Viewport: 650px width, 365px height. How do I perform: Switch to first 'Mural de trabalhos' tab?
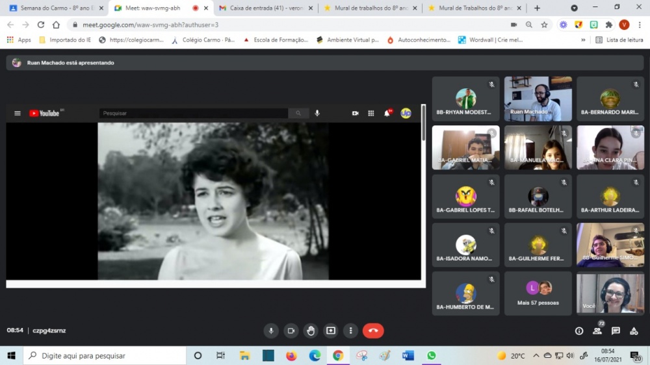(x=370, y=8)
